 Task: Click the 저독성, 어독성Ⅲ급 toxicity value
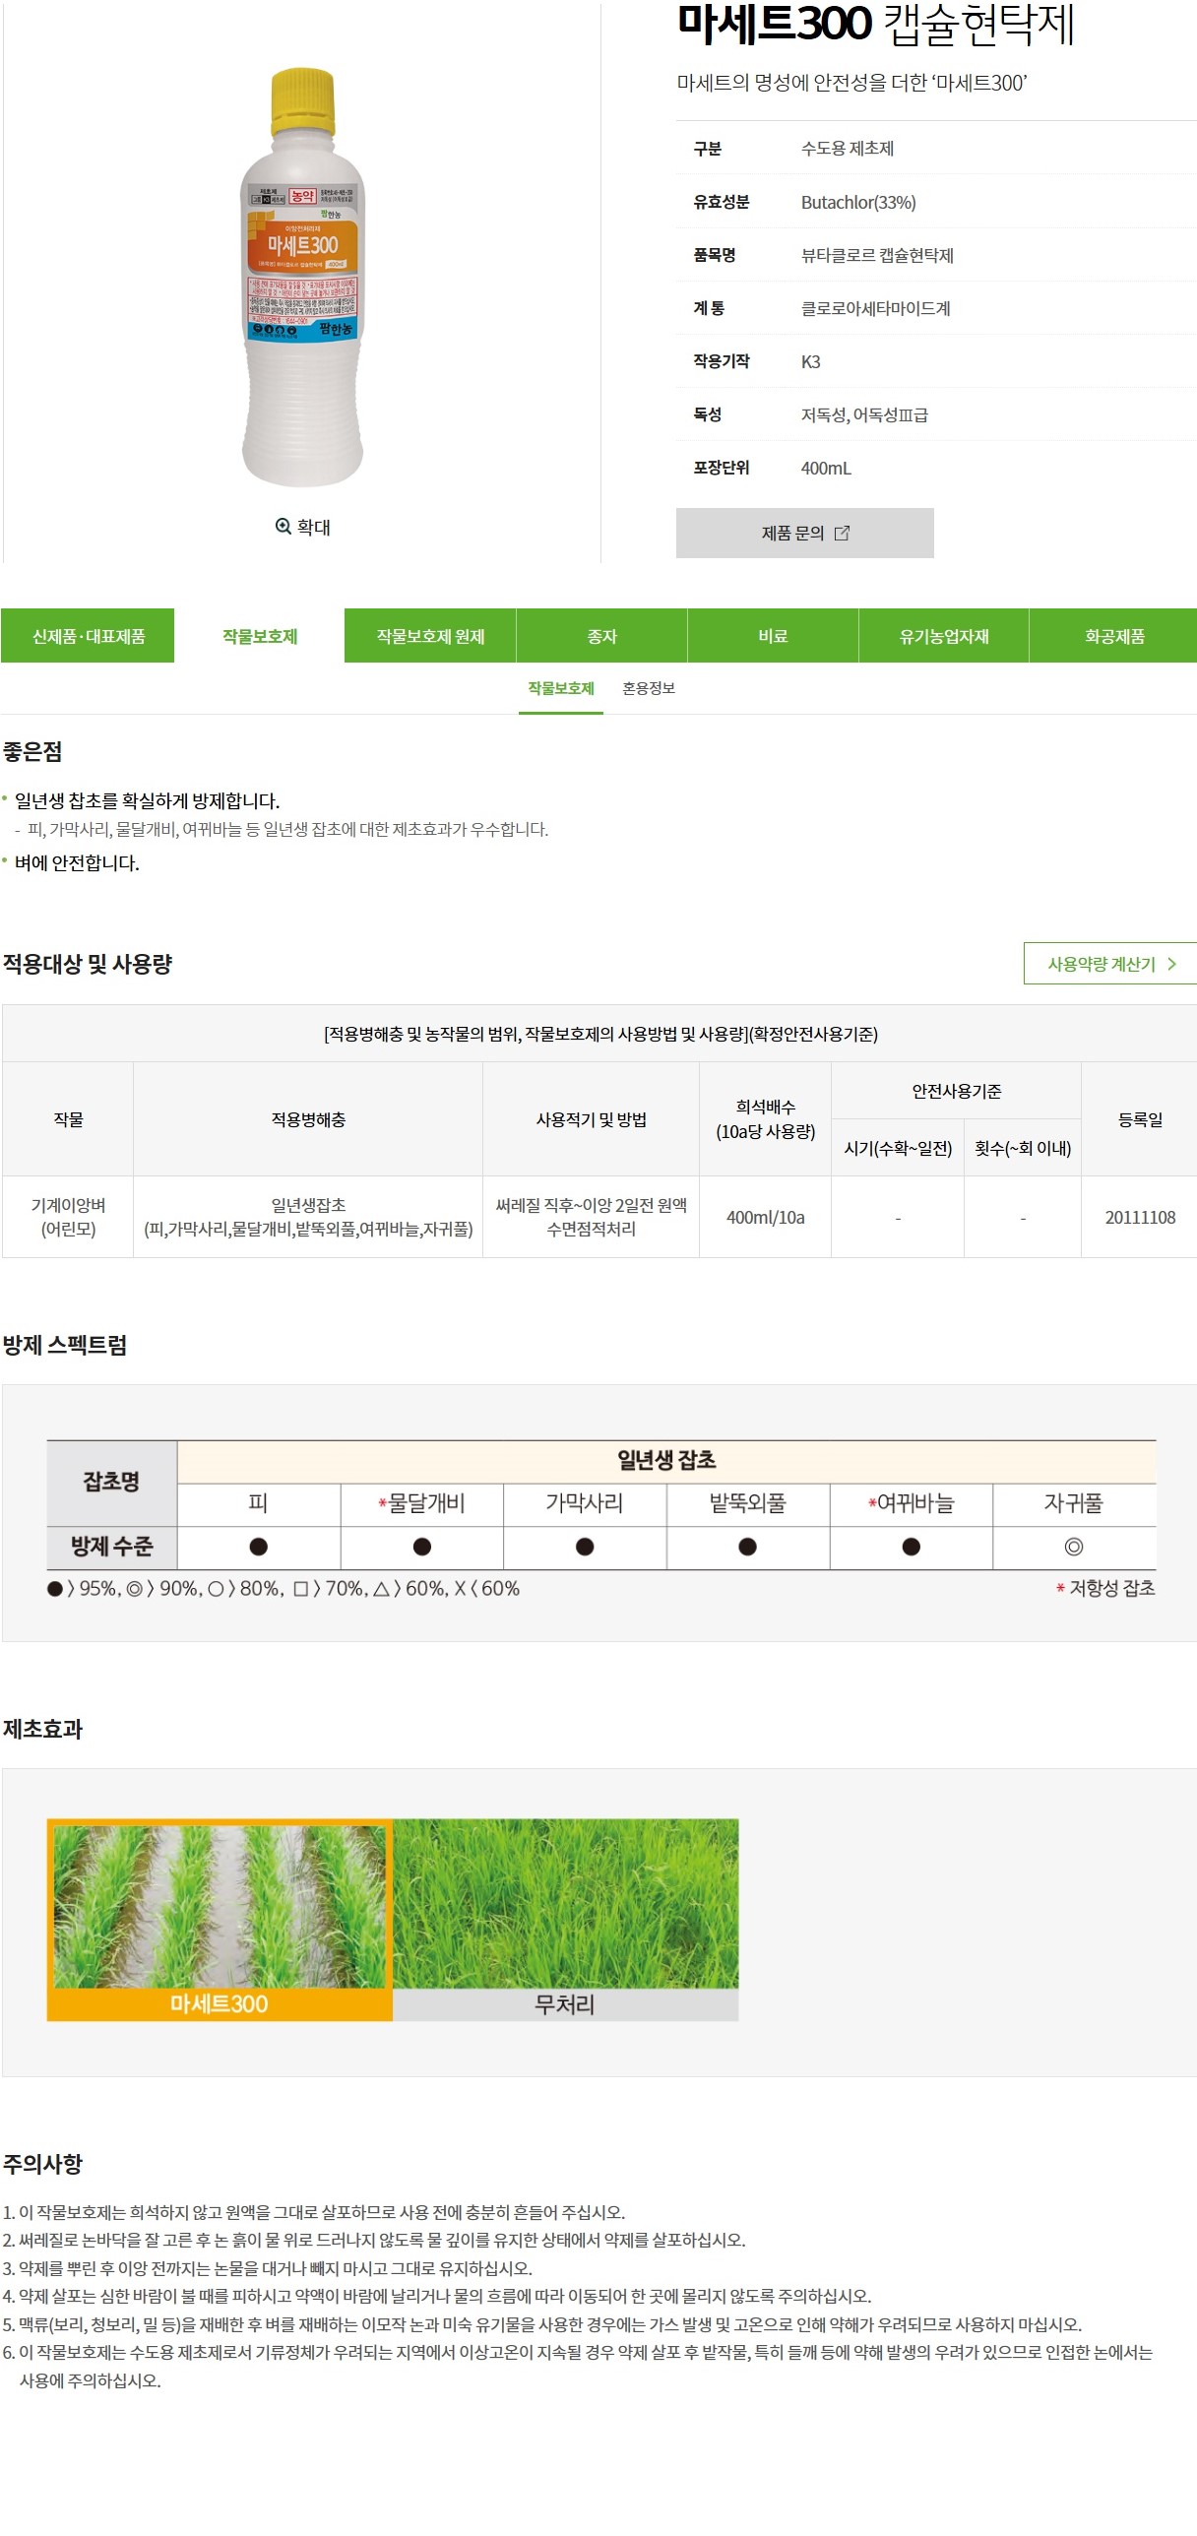pos(864,415)
